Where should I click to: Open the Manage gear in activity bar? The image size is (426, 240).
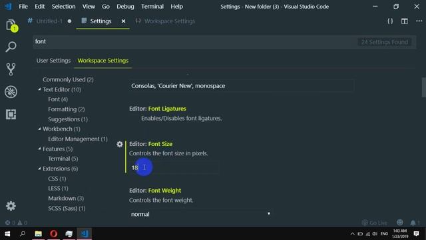click(11, 206)
